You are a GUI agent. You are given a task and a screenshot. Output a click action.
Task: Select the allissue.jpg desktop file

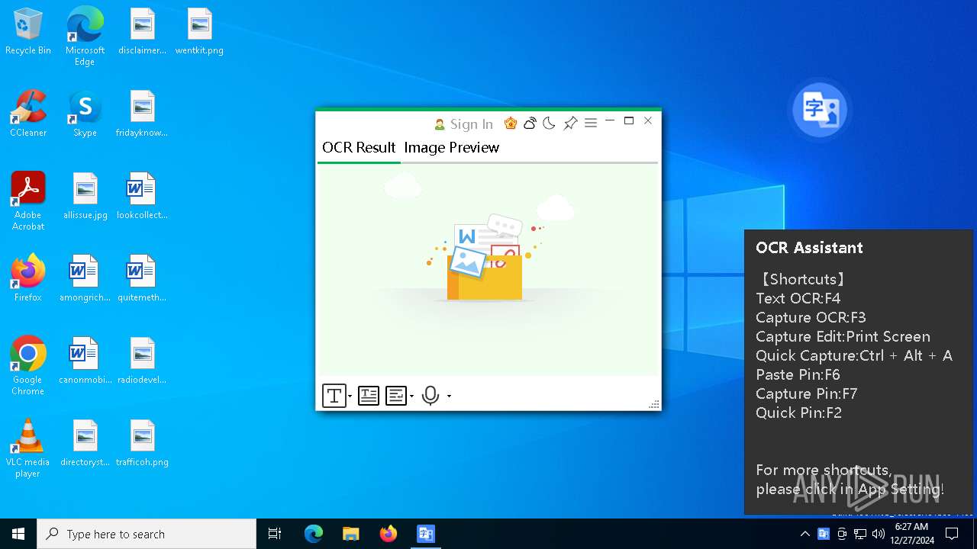(x=85, y=197)
